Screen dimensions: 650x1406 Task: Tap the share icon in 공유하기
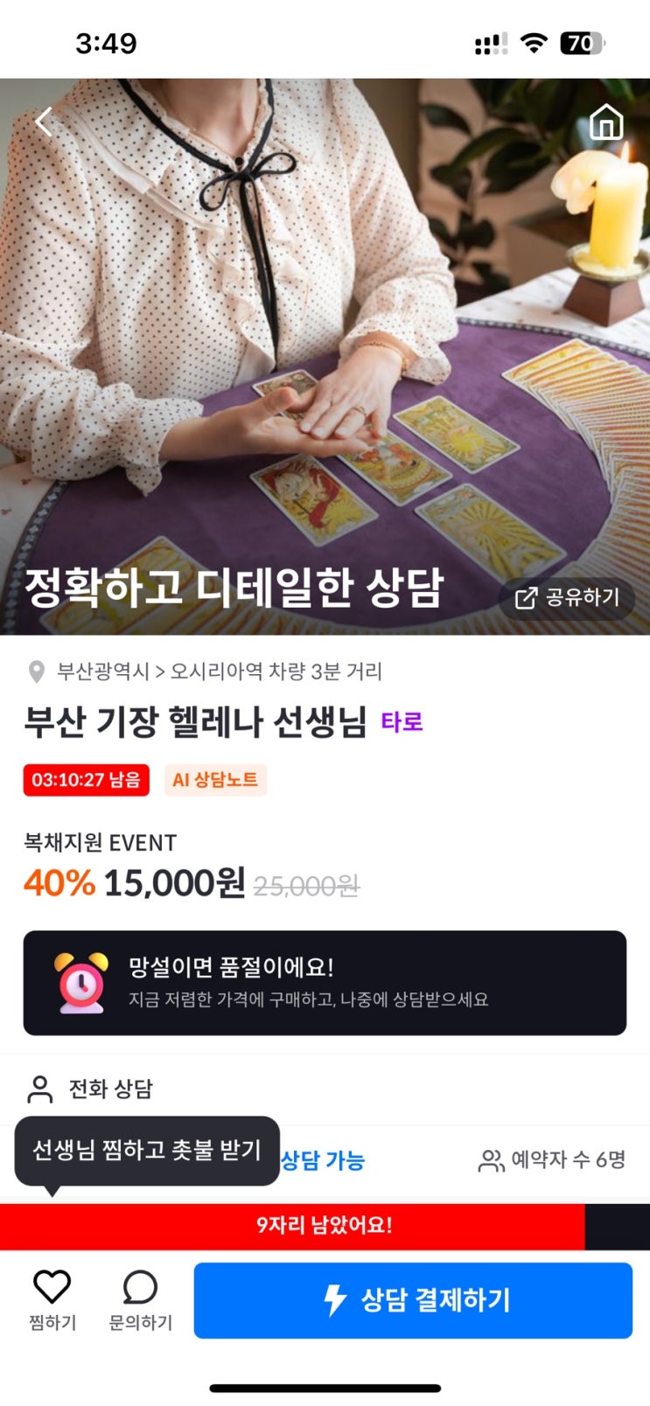click(x=526, y=598)
